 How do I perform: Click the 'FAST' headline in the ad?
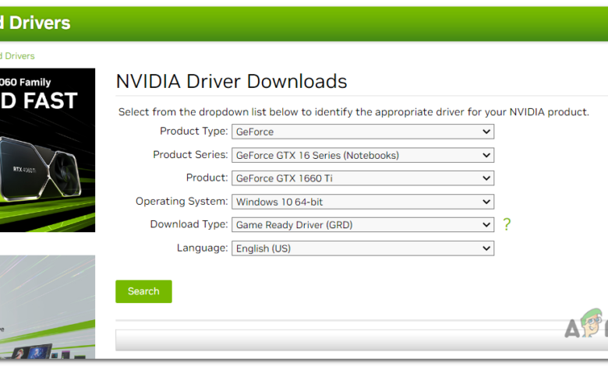click(x=43, y=101)
